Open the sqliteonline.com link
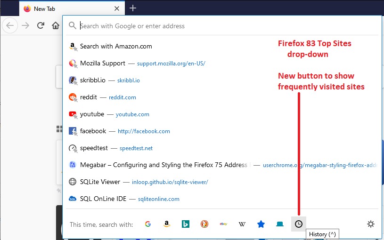Viewport: 384px width, 240px height. [x=159, y=199]
